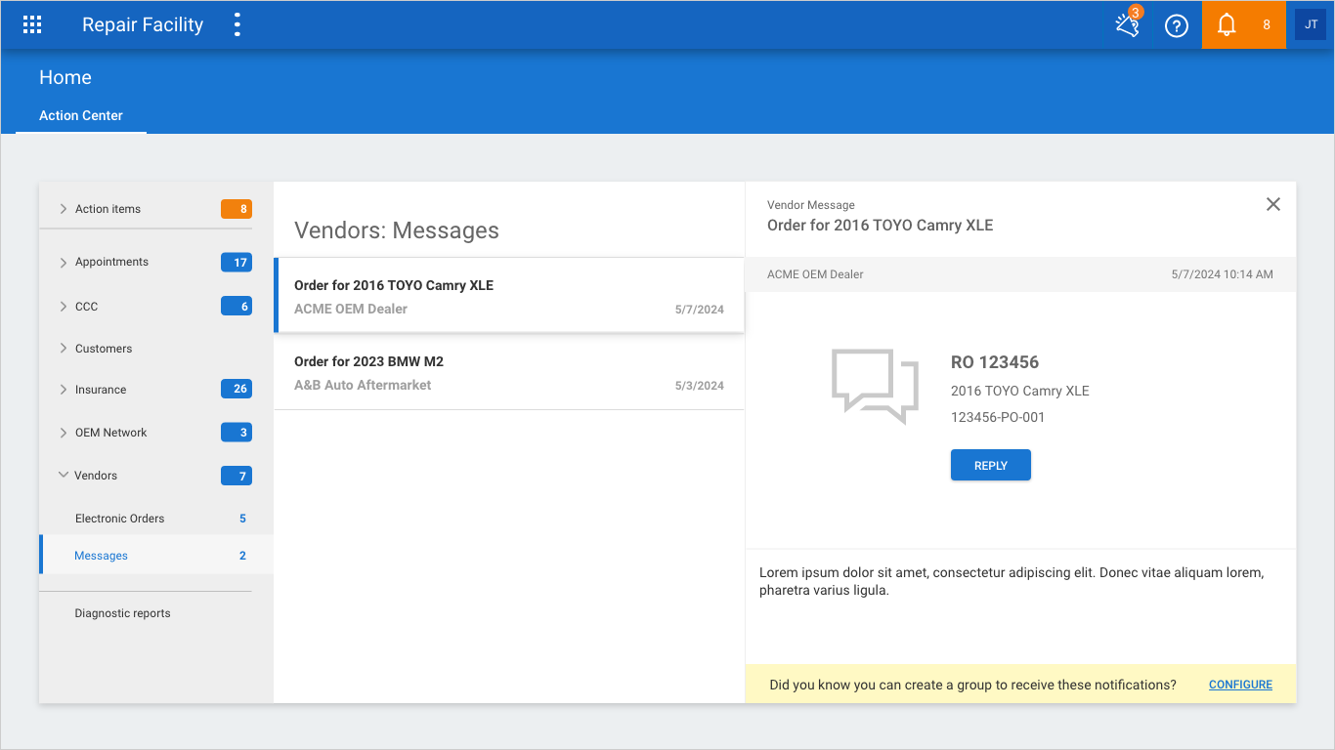Expand the Customers chevron
Screen dimensions: 1335x750
[x=64, y=349]
